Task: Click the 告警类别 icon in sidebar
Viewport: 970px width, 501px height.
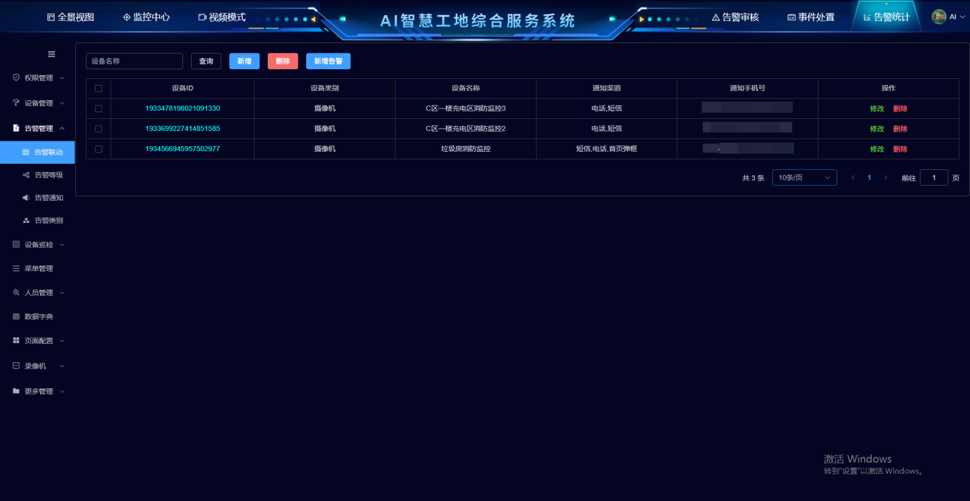Action: click(26, 221)
